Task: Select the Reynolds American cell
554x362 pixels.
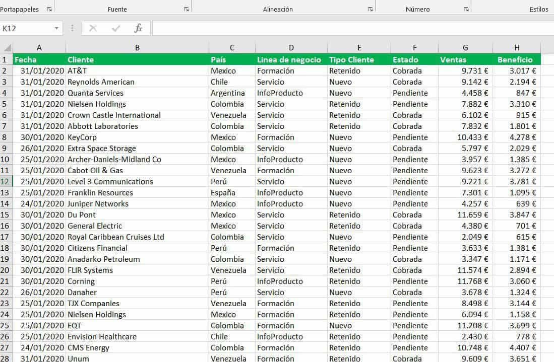Action: [x=138, y=82]
